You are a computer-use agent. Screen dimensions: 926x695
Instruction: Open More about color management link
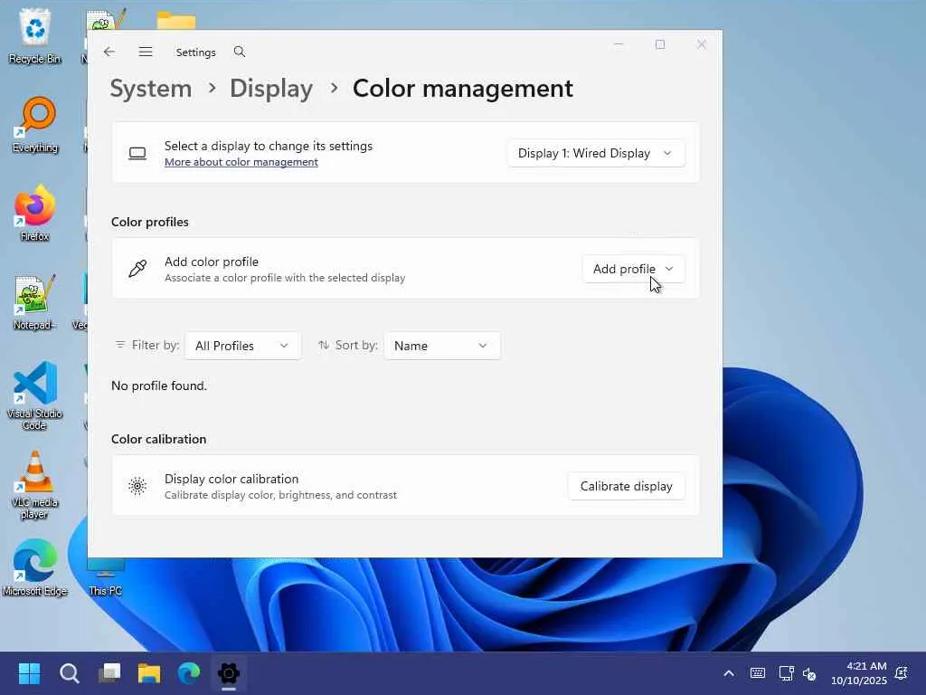pyautogui.click(x=241, y=162)
